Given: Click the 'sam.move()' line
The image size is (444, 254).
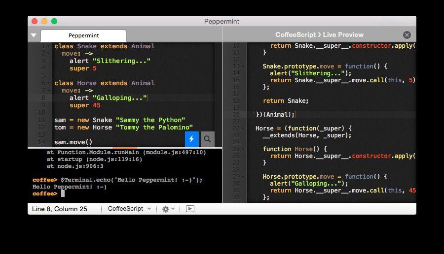Looking at the screenshot, I should (74, 142).
